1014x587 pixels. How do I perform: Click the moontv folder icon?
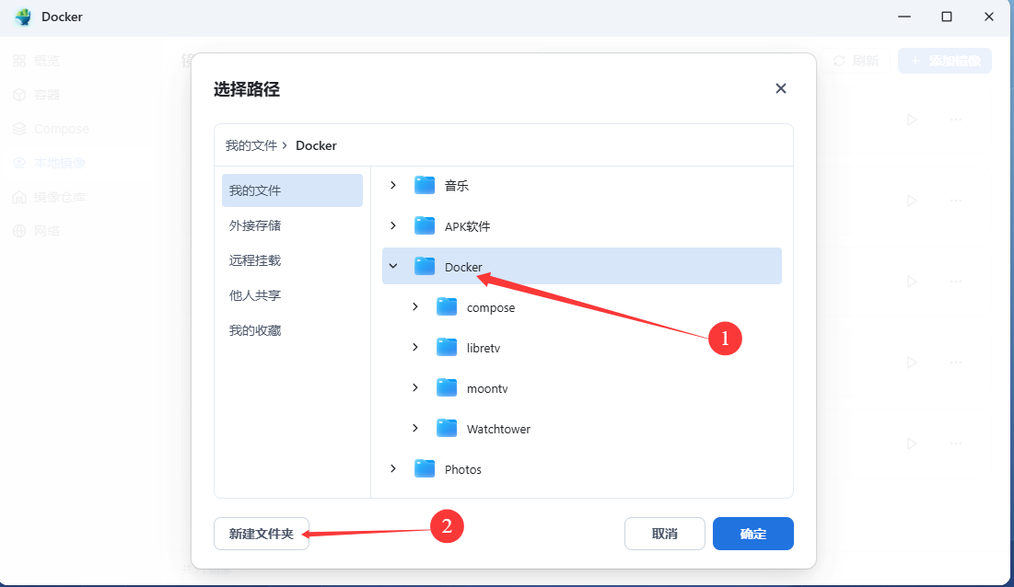tap(447, 387)
